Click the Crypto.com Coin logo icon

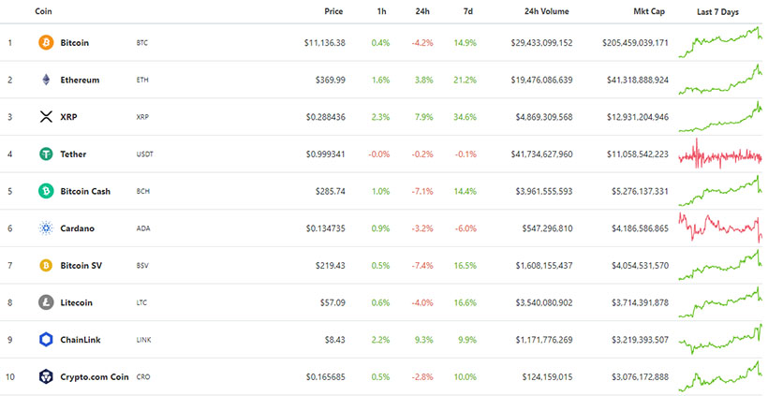pyautogui.click(x=45, y=376)
